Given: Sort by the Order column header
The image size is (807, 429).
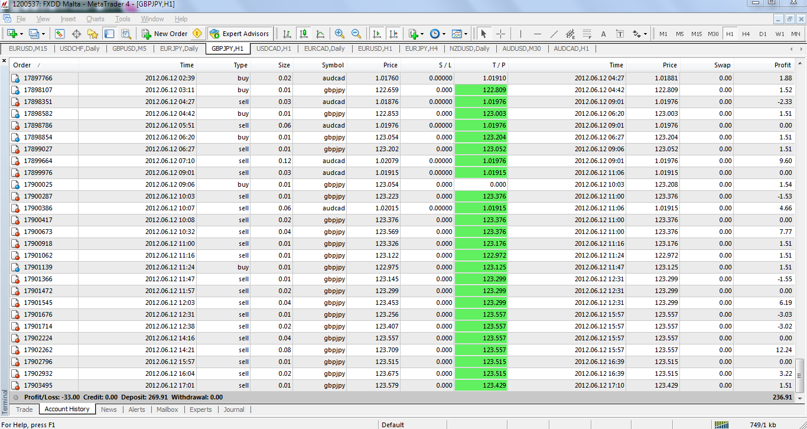Looking at the screenshot, I should coord(44,65).
